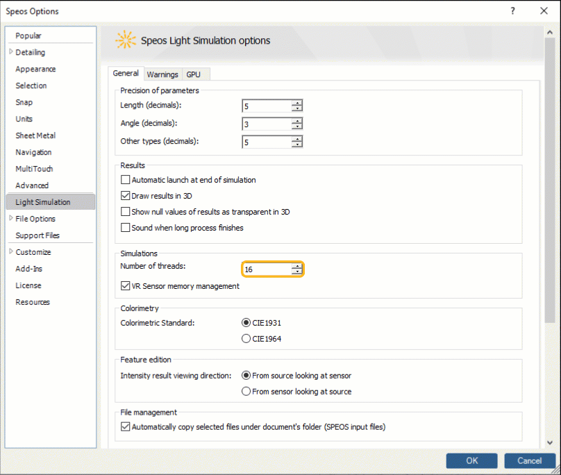Screen dimensions: 561x475
Task: Select CIE1964 colorimetric standard
Action: [x=246, y=338]
